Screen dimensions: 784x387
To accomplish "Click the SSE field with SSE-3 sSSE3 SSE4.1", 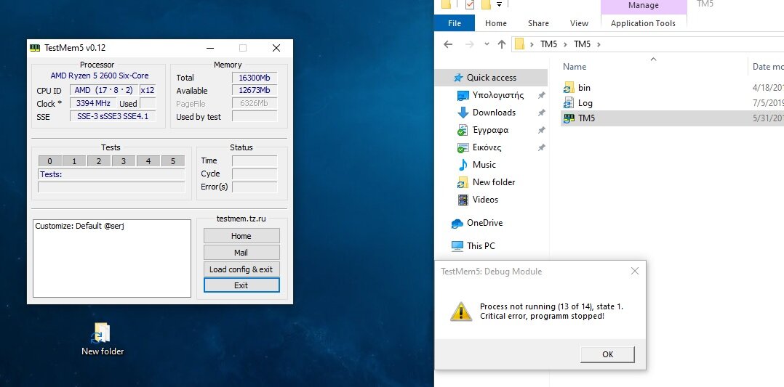I will point(113,116).
